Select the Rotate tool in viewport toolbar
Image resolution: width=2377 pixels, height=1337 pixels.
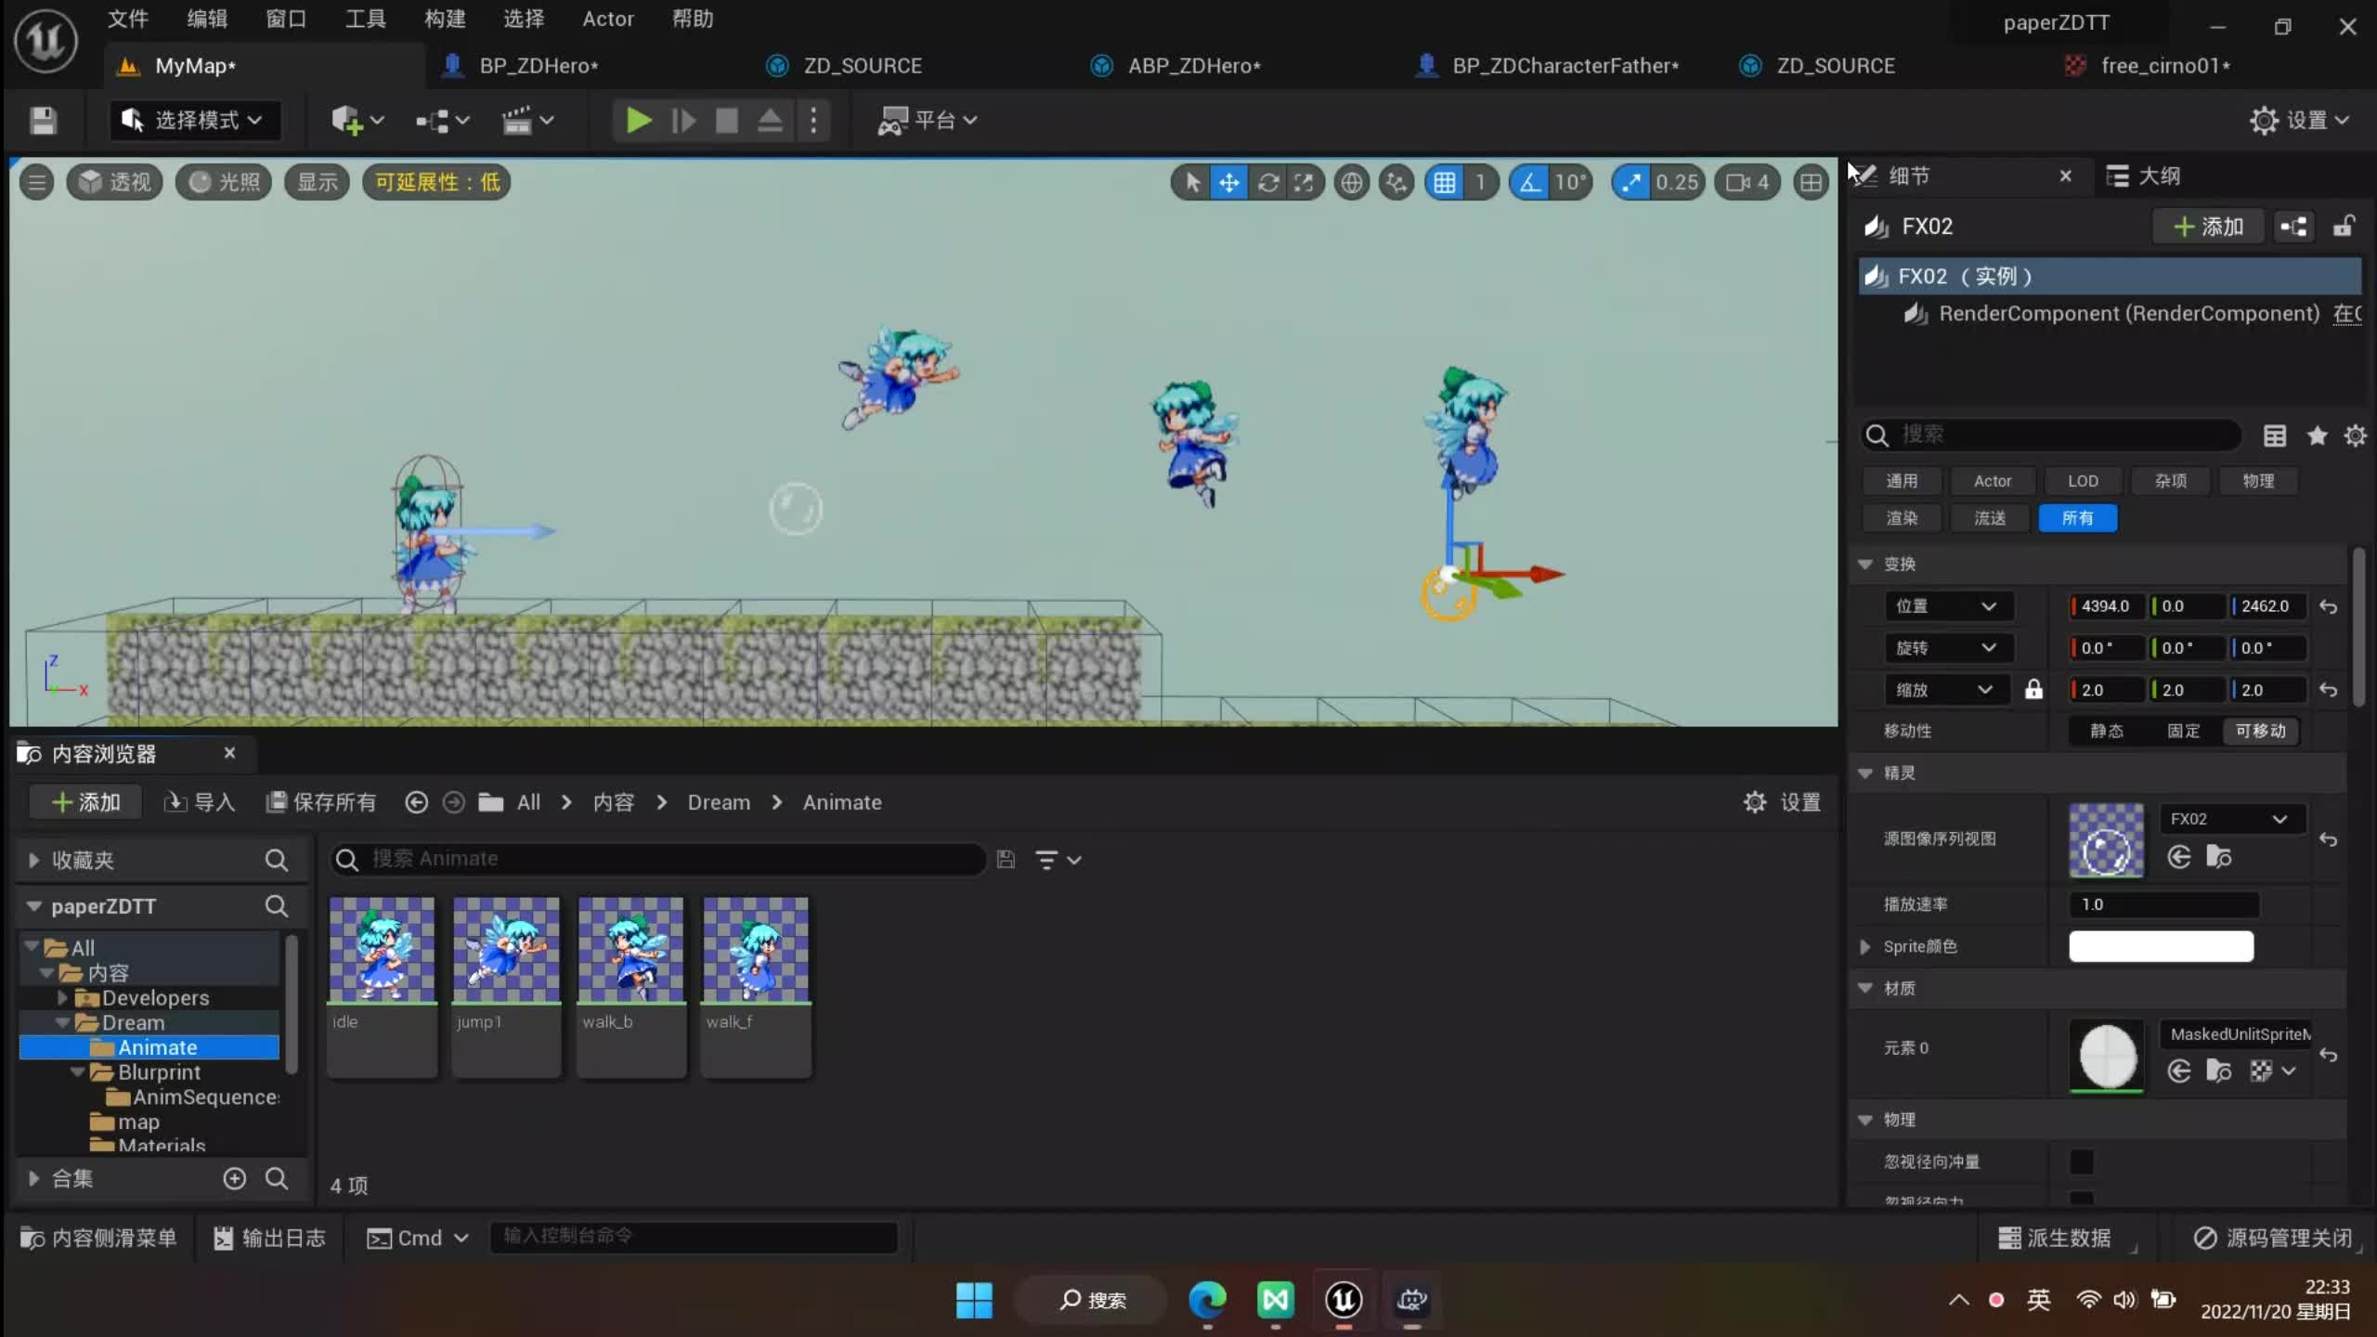1268,182
